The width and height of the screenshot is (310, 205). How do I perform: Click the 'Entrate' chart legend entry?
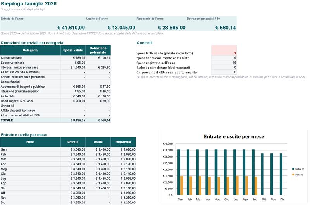coord(298,169)
